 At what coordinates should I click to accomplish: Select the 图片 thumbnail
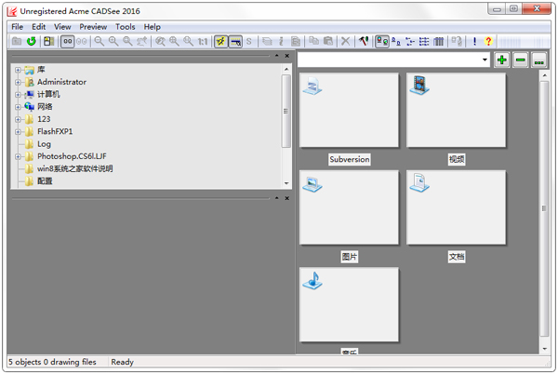349,207
